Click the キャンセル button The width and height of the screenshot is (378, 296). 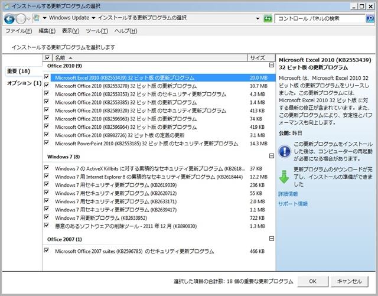click(350, 281)
